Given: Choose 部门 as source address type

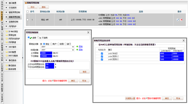Looking at the screenshot, I should click(x=66, y=44).
